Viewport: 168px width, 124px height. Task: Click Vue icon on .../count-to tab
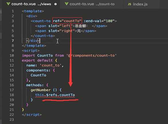click(67, 4)
